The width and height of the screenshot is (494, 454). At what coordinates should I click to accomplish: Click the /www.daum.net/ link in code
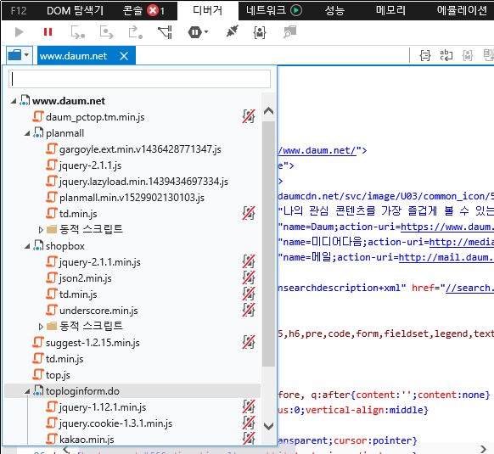click(x=317, y=150)
